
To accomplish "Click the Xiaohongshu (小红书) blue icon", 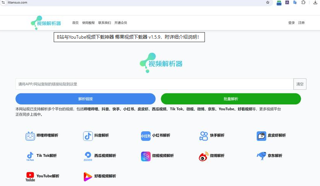I will [146, 136].
